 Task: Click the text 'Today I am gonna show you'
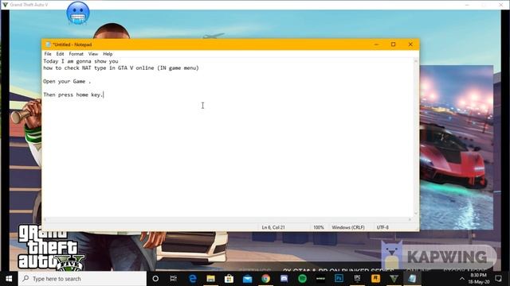click(x=80, y=61)
